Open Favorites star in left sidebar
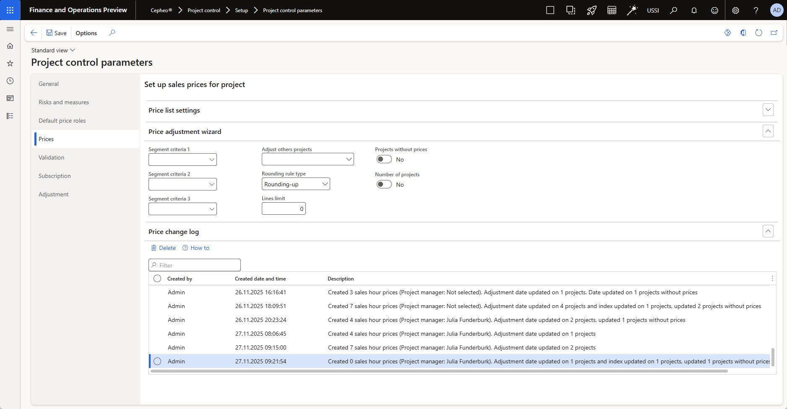The height and width of the screenshot is (409, 787). point(10,64)
